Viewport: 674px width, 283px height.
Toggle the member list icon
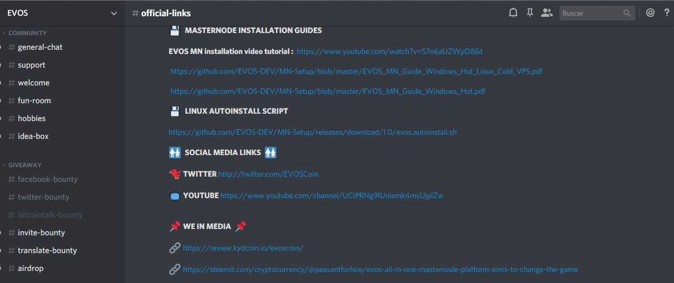pos(547,13)
